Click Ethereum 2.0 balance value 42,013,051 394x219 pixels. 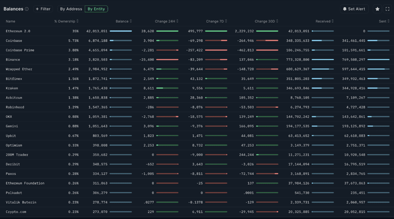(97, 31)
